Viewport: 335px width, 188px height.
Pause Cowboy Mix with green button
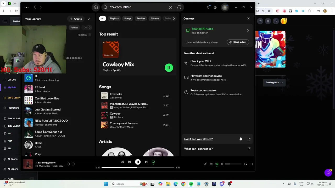coord(169,68)
